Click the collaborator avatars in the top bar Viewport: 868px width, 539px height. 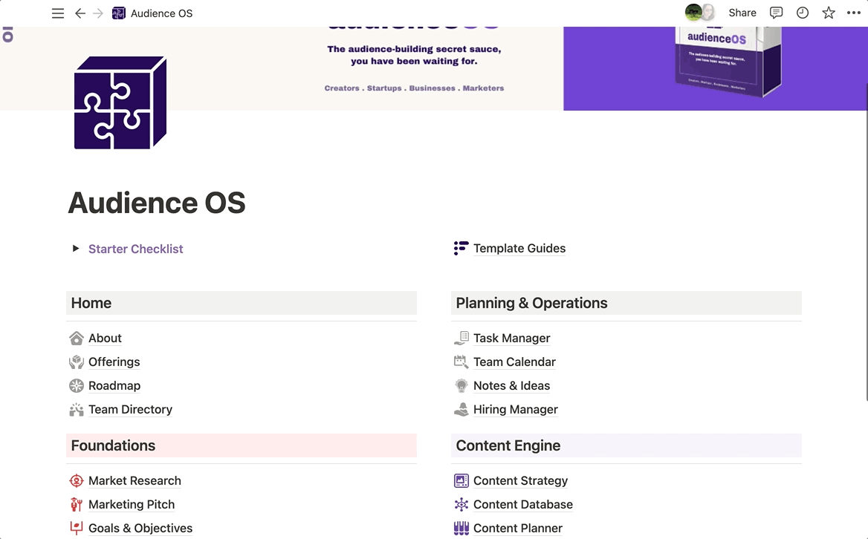click(x=699, y=13)
